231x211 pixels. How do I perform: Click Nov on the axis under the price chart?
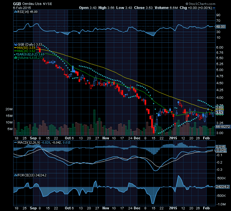click(x=106, y=138)
